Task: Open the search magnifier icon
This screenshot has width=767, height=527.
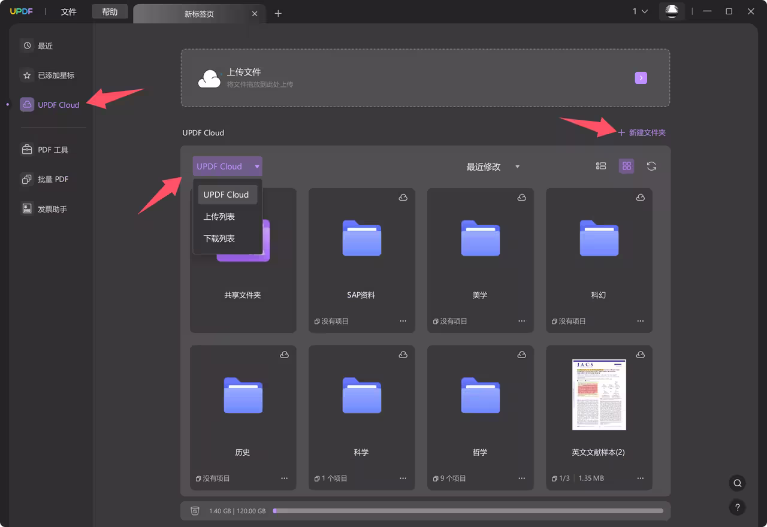Action: pos(737,483)
